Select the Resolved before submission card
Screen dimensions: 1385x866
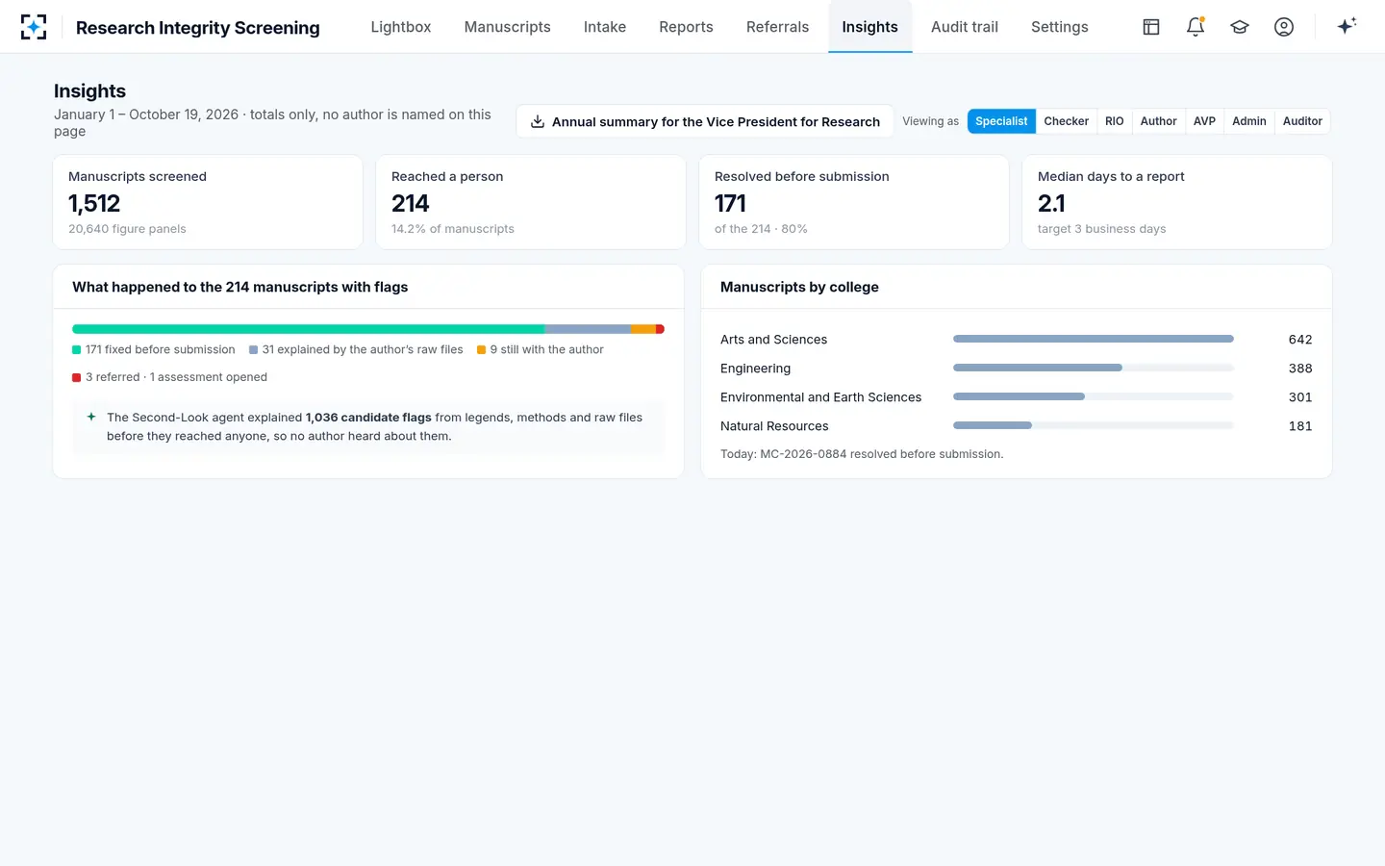(854, 202)
